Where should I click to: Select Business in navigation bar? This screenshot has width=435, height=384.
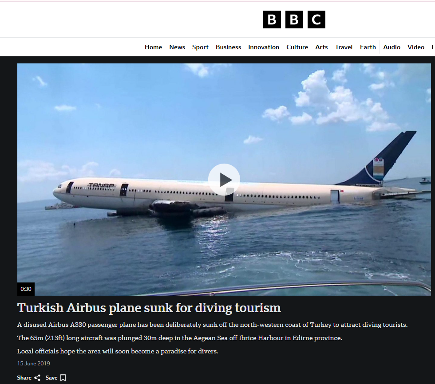click(x=228, y=47)
